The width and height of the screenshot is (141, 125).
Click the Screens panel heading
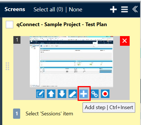click(x=15, y=9)
